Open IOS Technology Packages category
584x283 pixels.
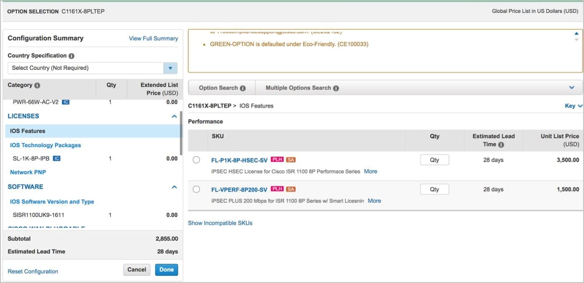pyautogui.click(x=45, y=145)
